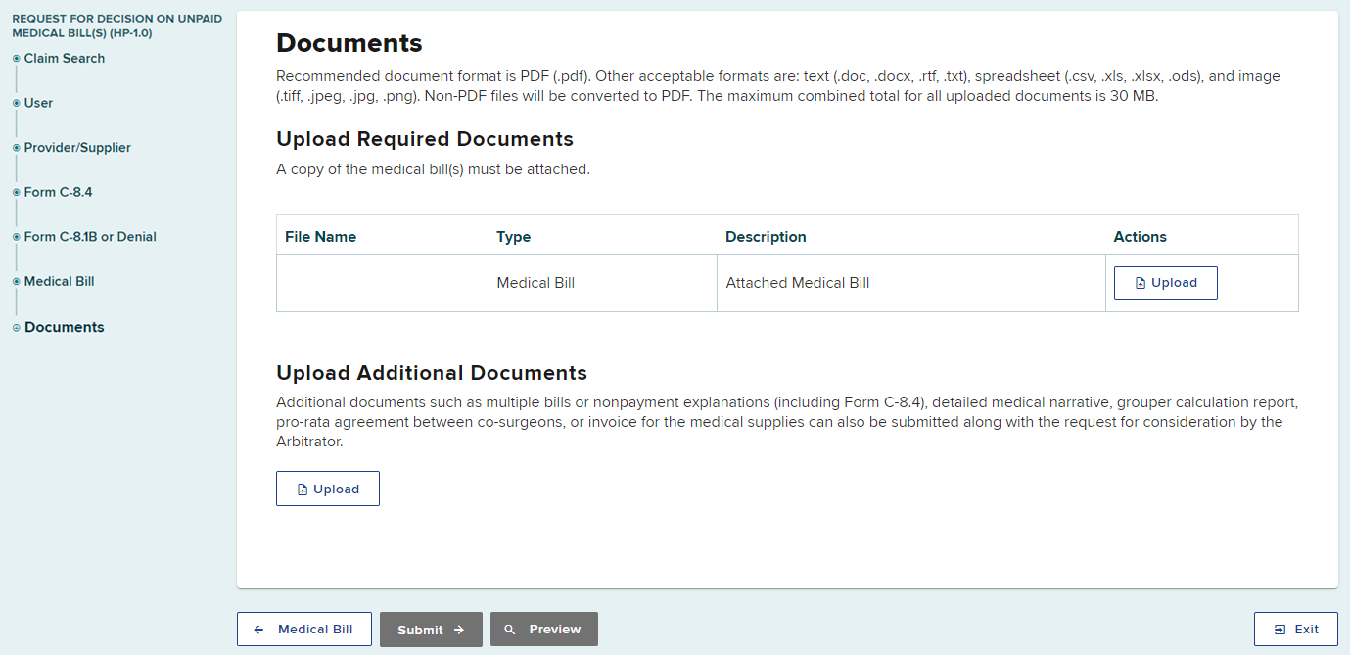Select the Attached Medical Bill description cell
The height and width of the screenshot is (655, 1350).
[x=797, y=283]
